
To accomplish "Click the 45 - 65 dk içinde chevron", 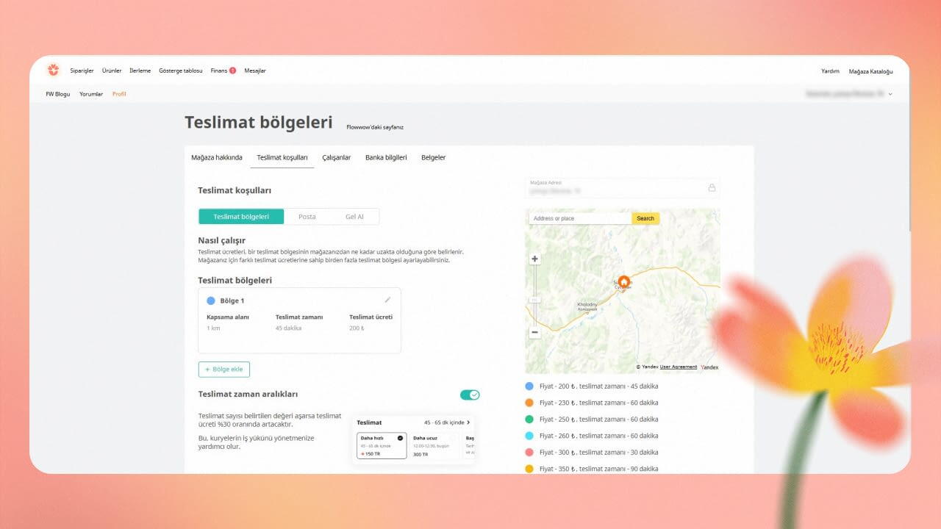I will pyautogui.click(x=468, y=422).
